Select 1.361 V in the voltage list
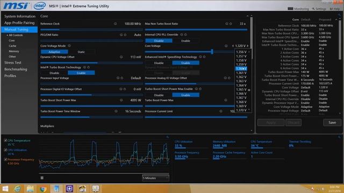The height and width of the screenshot is (193, 344). point(241,73)
